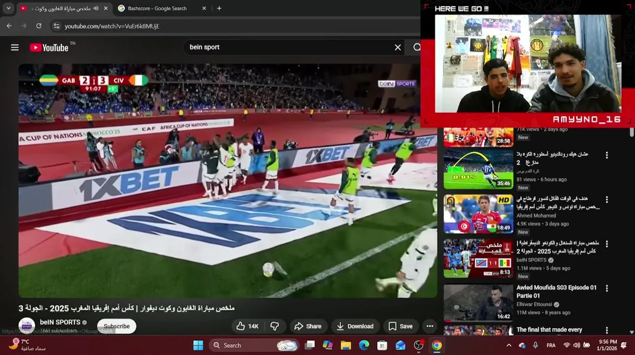Open Microsoft Store from the taskbar

click(x=382, y=345)
